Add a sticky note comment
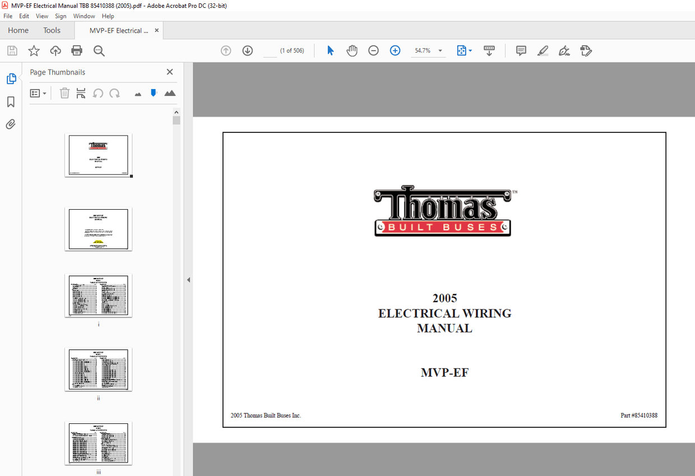The width and height of the screenshot is (695, 476). (521, 50)
